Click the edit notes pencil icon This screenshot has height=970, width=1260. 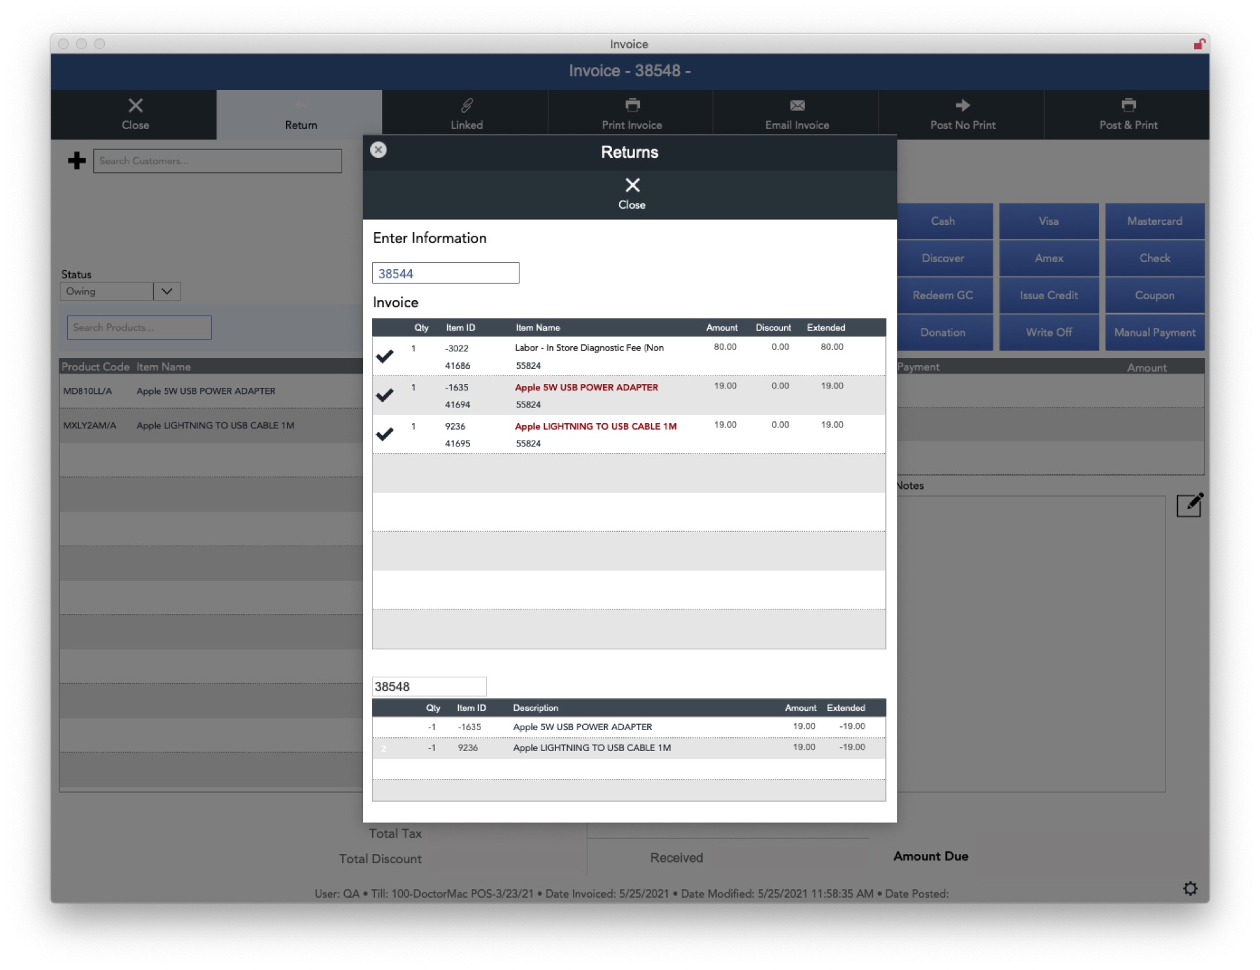point(1189,505)
